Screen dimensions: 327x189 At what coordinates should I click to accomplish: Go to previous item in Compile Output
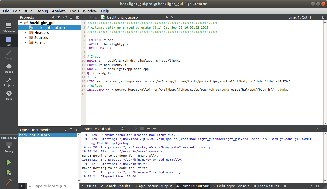click(130, 129)
